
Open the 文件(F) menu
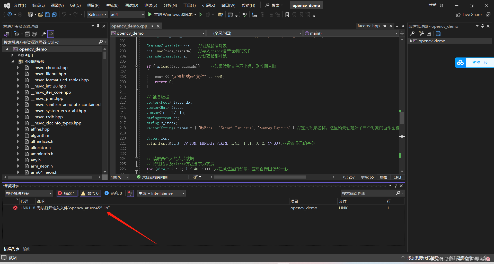tap(20, 5)
